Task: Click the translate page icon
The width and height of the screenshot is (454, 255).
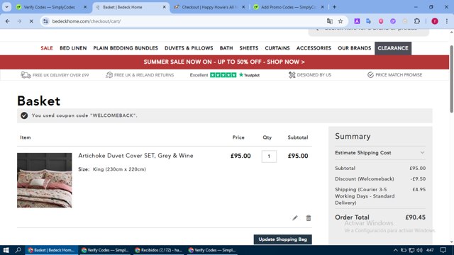Action: [x=329, y=21]
